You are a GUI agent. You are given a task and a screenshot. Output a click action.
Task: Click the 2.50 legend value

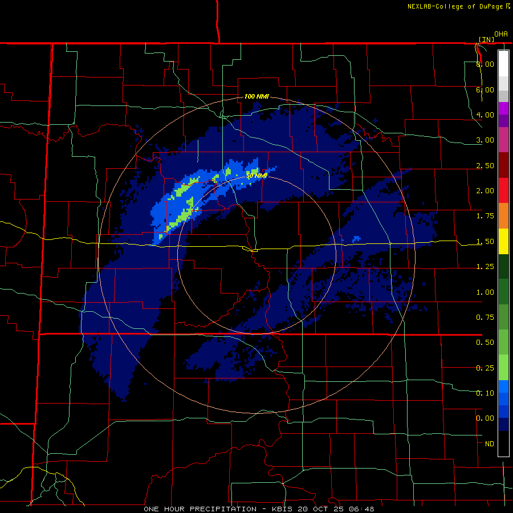pos(485,165)
